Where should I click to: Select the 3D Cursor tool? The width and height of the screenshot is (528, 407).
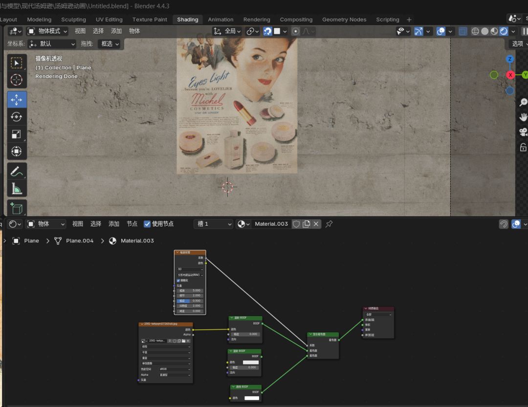click(17, 80)
